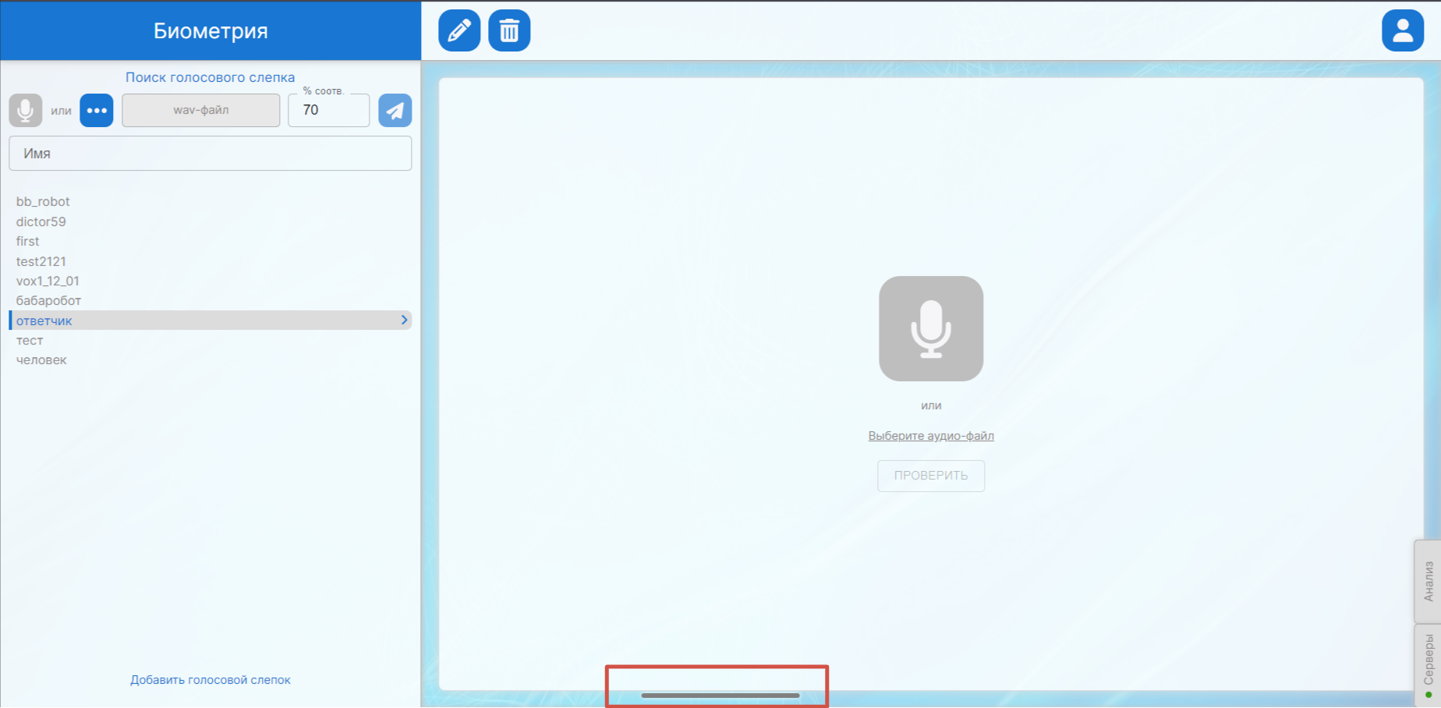This screenshot has width=1441, height=708.
Task: Select dictor59 voice print
Action: click(x=41, y=222)
